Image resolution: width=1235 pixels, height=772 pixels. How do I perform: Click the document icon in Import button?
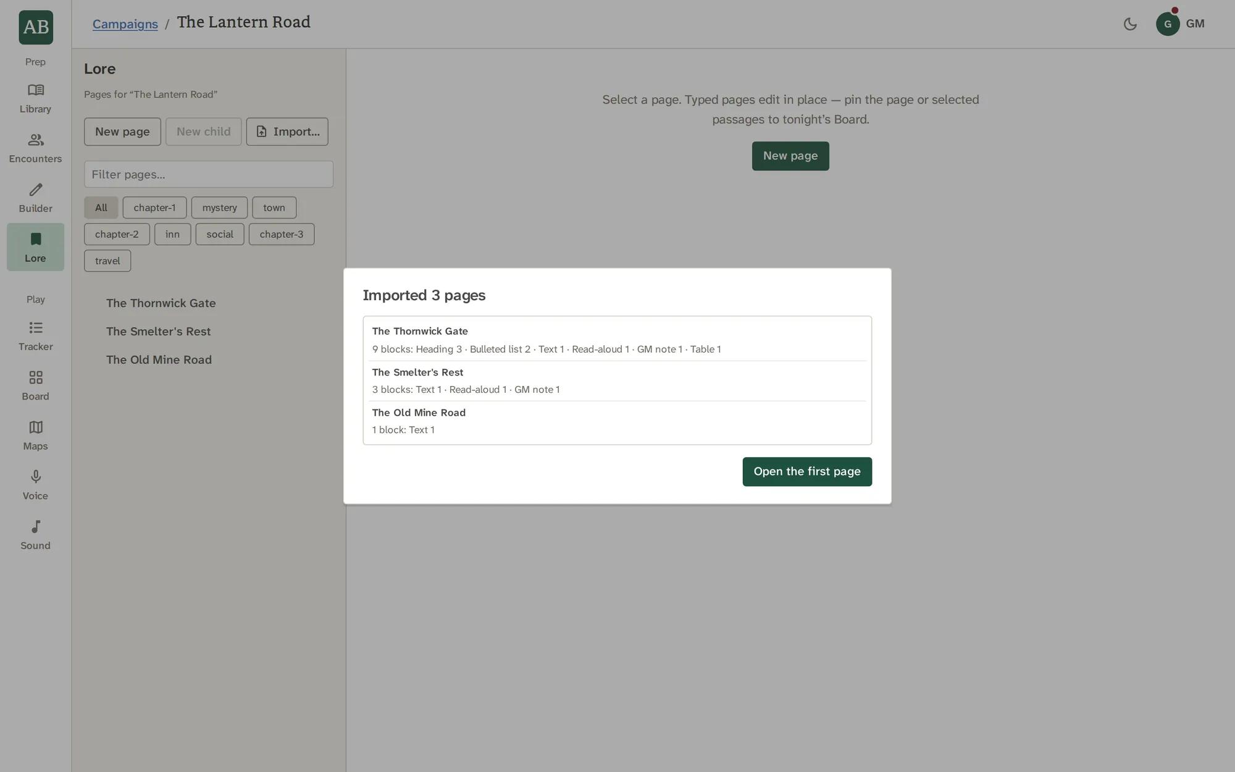[x=262, y=132]
